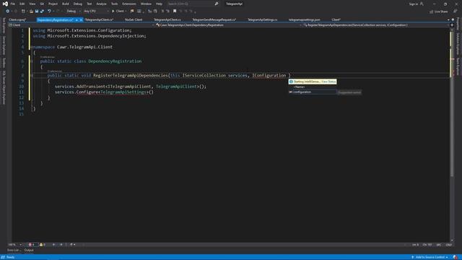
Task: Click the warning count indicator
Action: [x=43, y=245]
